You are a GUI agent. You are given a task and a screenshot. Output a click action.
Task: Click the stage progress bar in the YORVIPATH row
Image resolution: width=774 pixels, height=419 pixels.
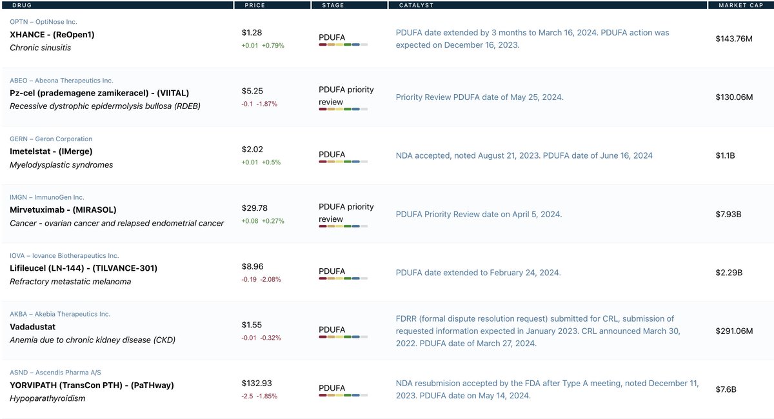[x=343, y=396]
